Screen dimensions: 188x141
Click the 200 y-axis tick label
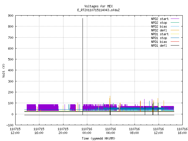tap(11, 92)
